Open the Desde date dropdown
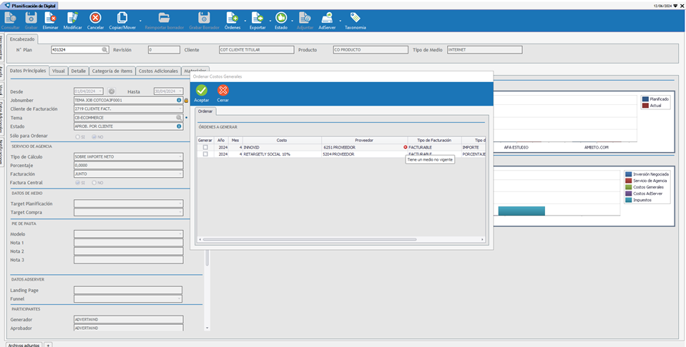The height and width of the screenshot is (347, 686). 100,91
